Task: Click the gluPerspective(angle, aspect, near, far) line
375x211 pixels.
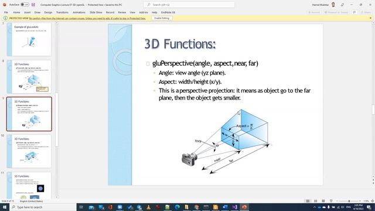Action: 205,63
